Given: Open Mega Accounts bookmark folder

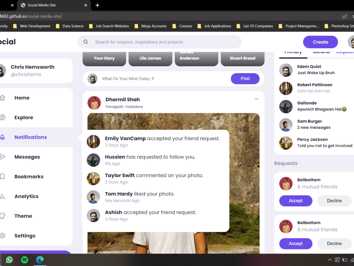Looking at the screenshot, I should point(150,26).
